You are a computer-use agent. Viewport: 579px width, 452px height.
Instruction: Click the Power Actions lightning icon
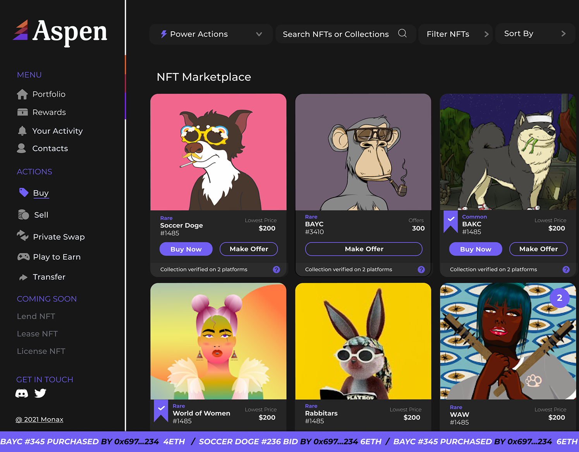[164, 34]
